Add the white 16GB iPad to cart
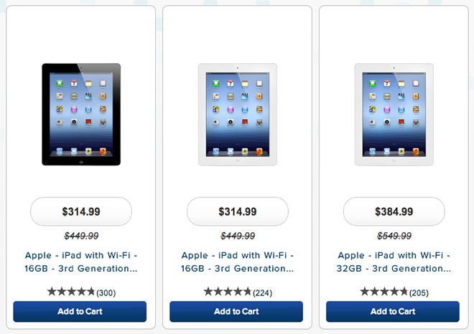Viewport: 474px width, 334px height. [x=236, y=311]
